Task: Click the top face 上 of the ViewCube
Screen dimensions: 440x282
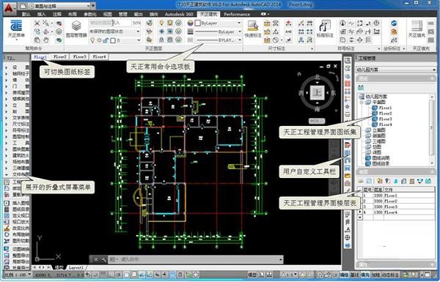Action: (318, 92)
